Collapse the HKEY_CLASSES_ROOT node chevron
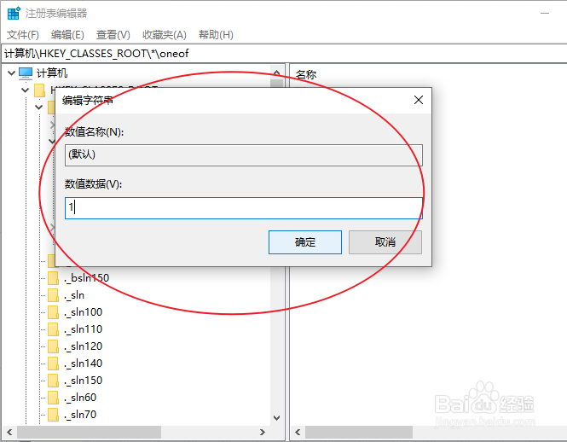Viewport: 567px width, 442px height. [x=25, y=90]
